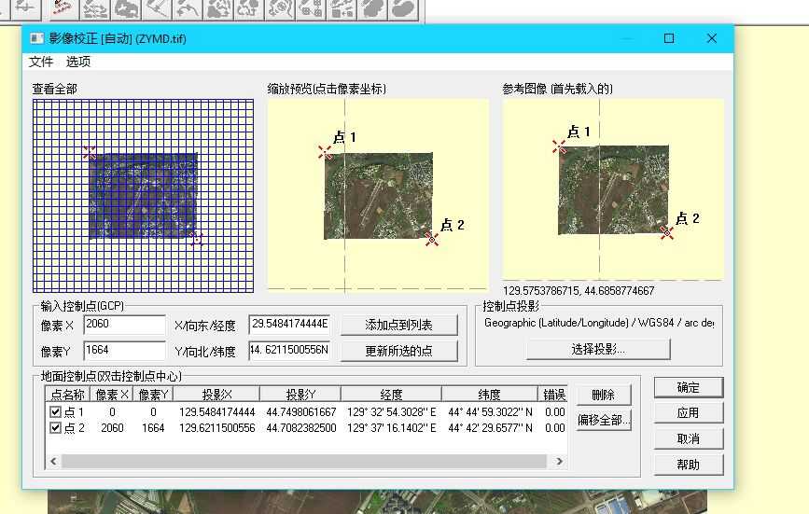
Task: Select the 44° 44' 59.3022" N latitude cell
Action: click(x=490, y=412)
